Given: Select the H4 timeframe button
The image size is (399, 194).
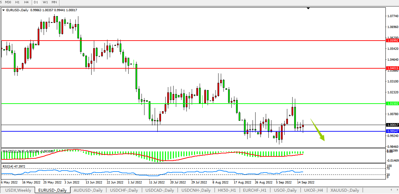Looking at the screenshot, I should (26, 2).
